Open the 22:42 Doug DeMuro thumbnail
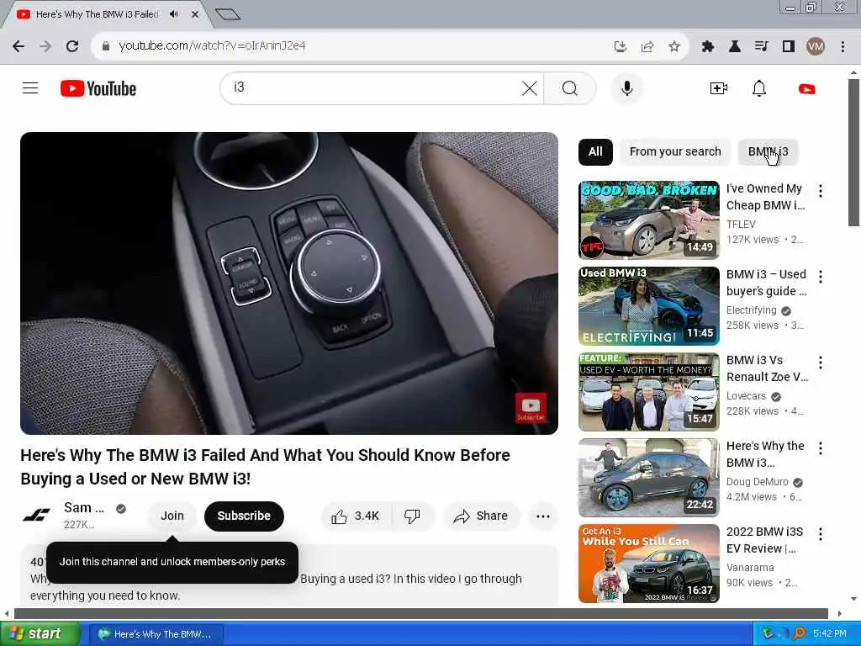The width and height of the screenshot is (861, 646). (648, 478)
